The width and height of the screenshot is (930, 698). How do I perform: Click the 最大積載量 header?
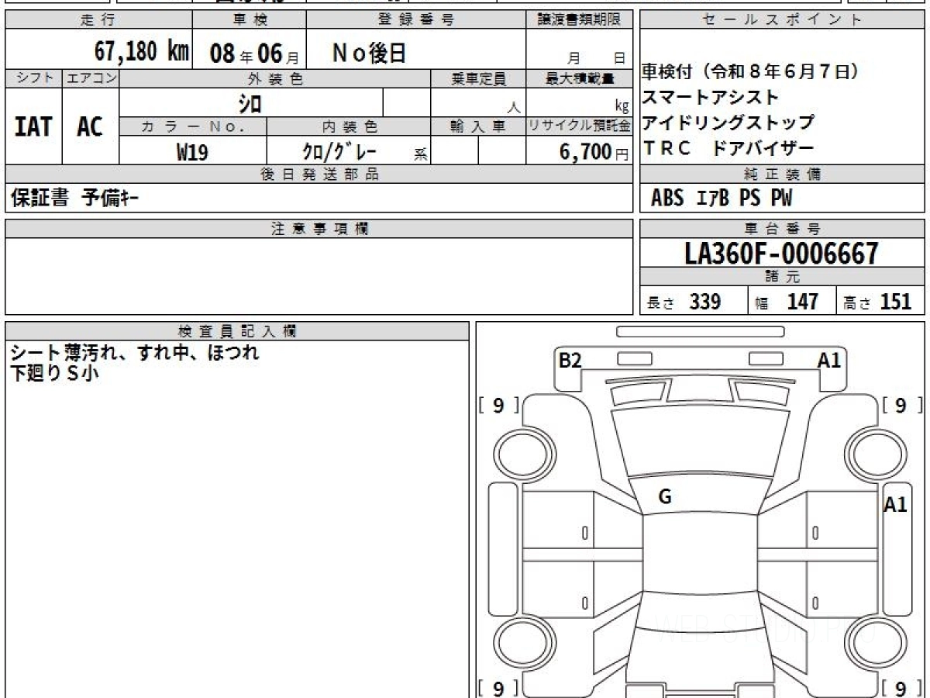(x=579, y=78)
